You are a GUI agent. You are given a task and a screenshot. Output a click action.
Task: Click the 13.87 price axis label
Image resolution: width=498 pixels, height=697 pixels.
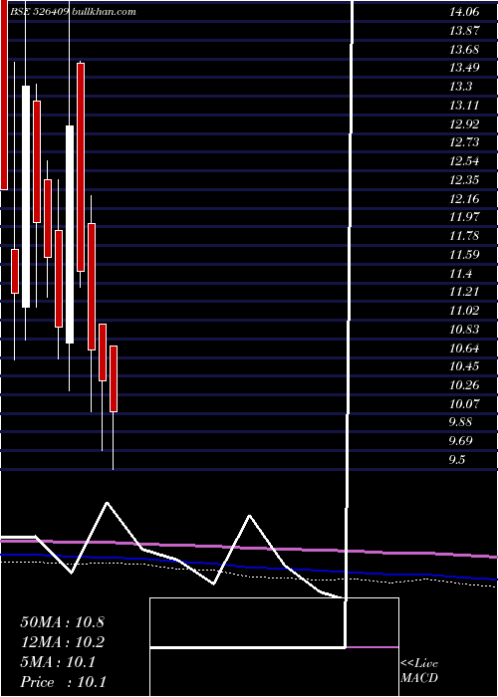pos(464,31)
